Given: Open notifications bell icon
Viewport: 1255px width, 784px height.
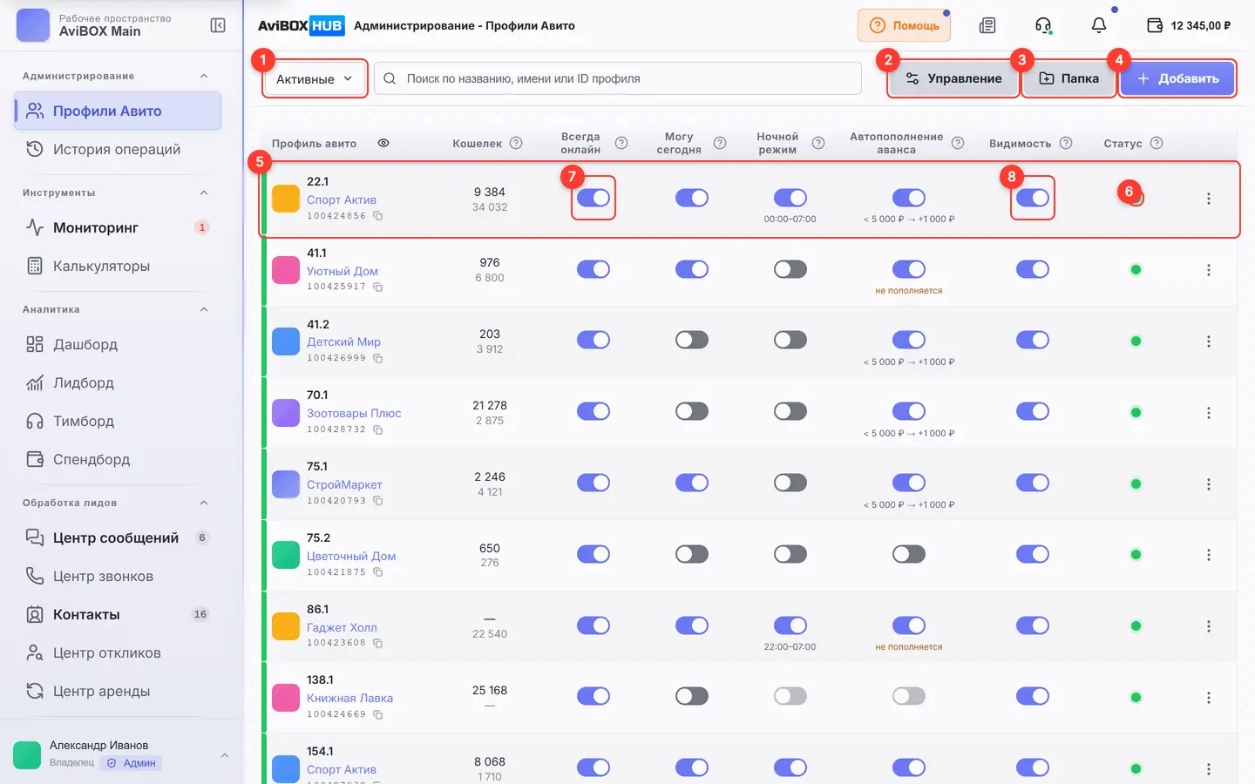Looking at the screenshot, I should [1099, 25].
